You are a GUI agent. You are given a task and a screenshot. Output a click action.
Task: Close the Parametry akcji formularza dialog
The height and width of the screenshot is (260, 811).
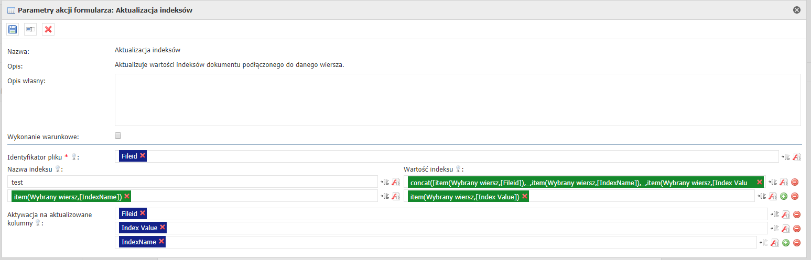pyautogui.click(x=796, y=10)
